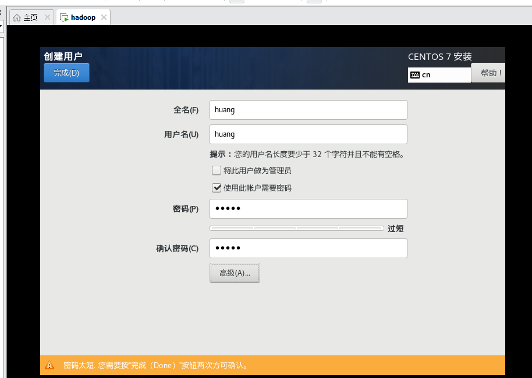Click the home icon on 主页 tab
This screenshot has height=378, width=532.
pos(17,17)
